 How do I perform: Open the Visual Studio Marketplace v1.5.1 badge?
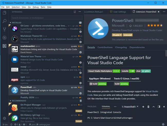(104, 71)
